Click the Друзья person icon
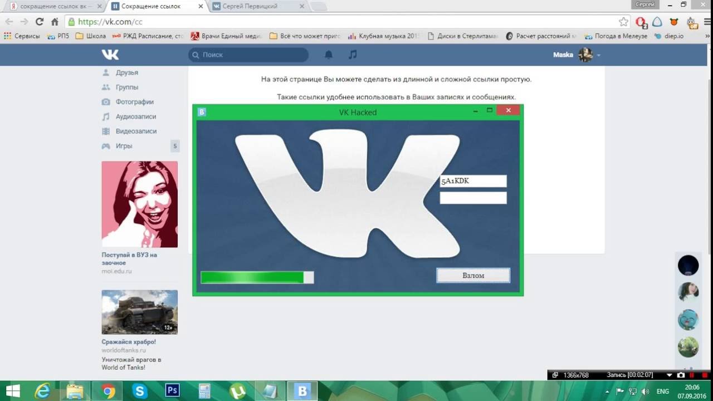This screenshot has width=713, height=401. pyautogui.click(x=106, y=72)
